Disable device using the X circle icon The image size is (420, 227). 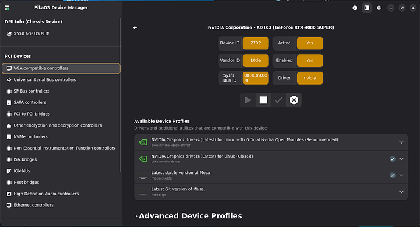[294, 100]
